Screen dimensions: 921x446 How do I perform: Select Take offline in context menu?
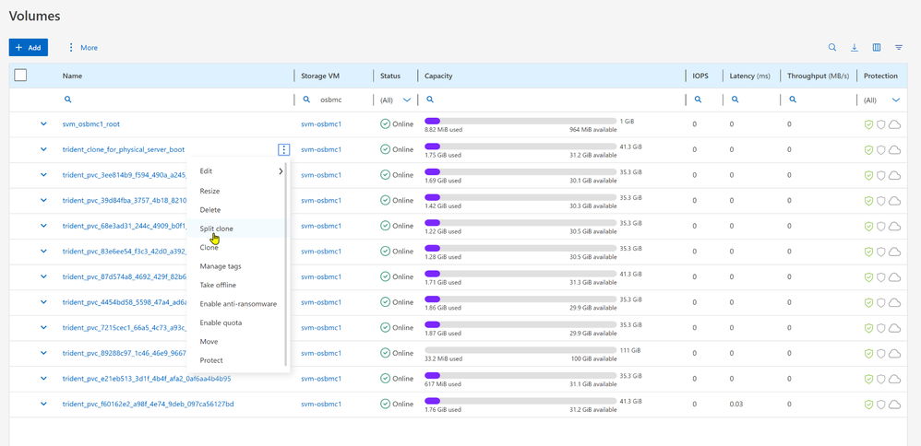pos(218,285)
